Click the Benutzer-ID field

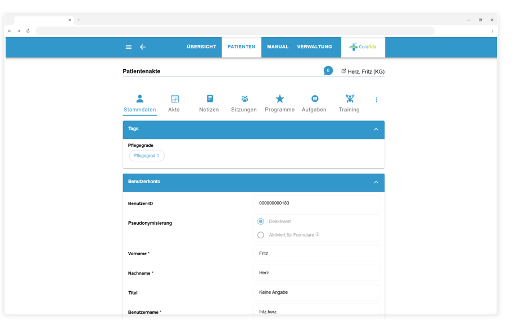(316, 203)
